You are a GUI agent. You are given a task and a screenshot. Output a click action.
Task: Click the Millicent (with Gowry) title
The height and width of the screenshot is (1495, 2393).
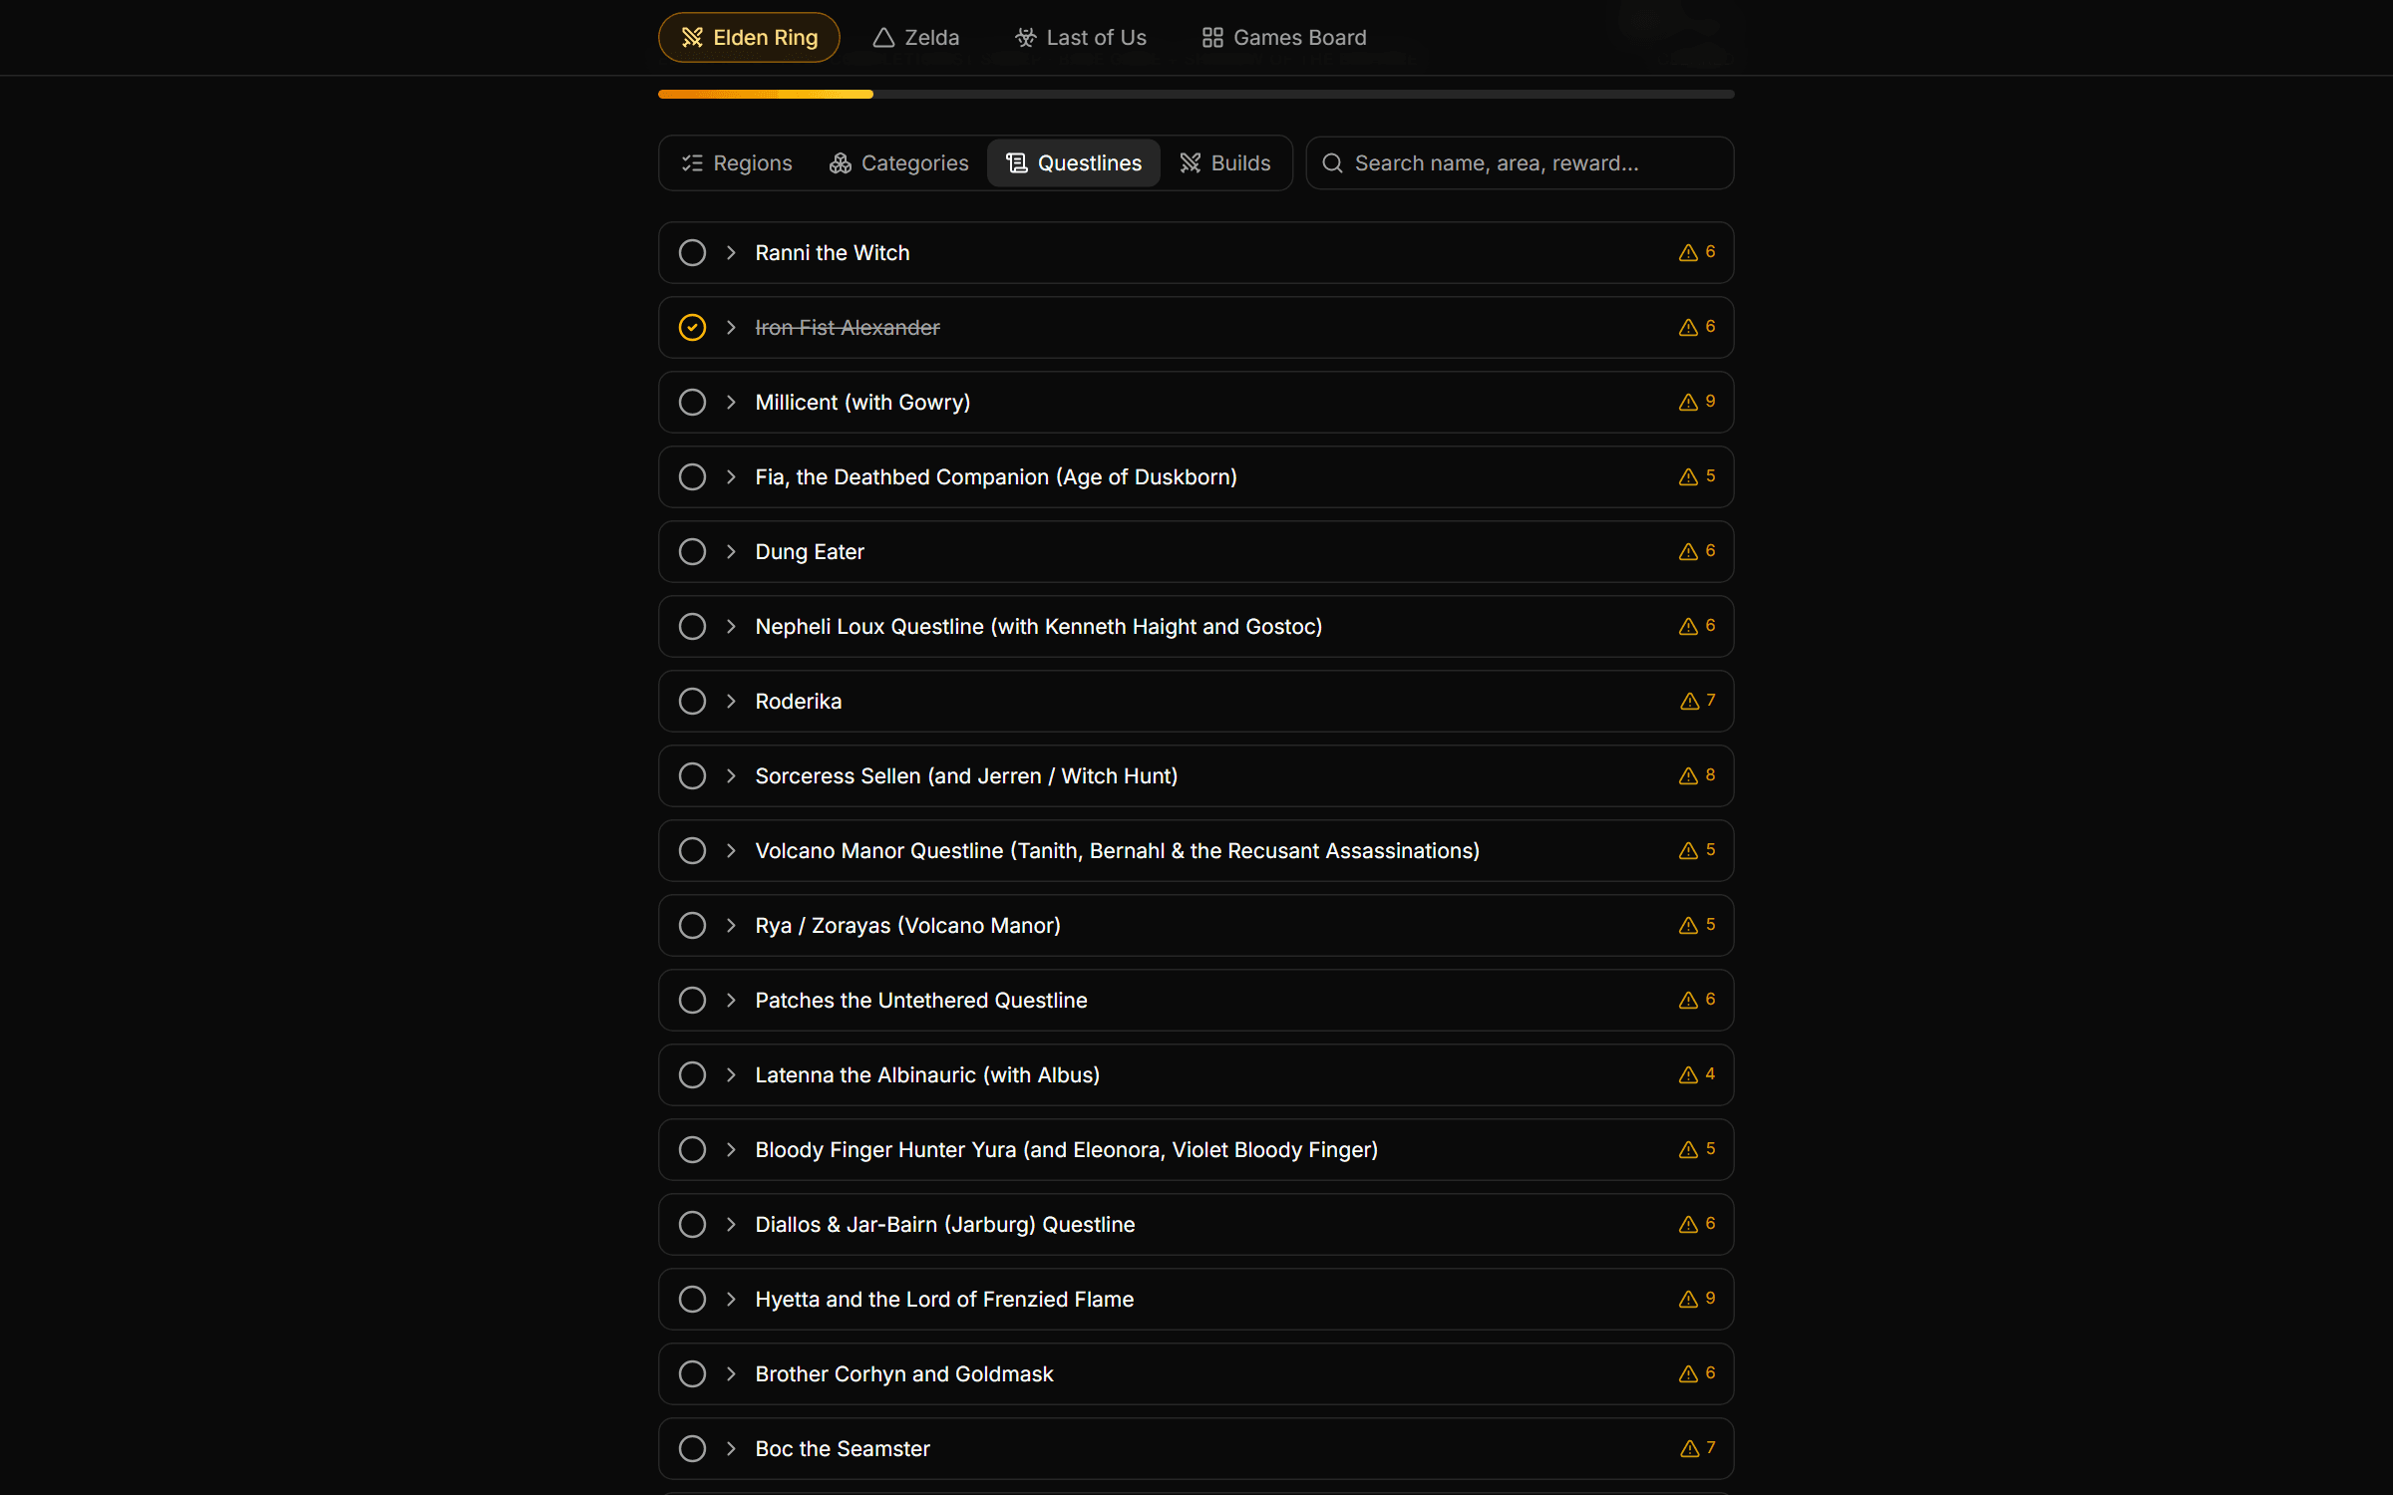(862, 403)
